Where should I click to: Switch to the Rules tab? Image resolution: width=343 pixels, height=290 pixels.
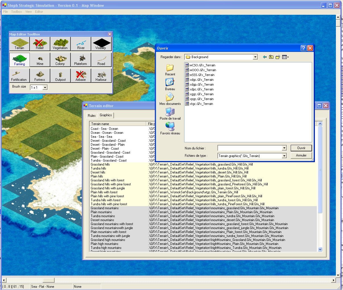click(92, 115)
